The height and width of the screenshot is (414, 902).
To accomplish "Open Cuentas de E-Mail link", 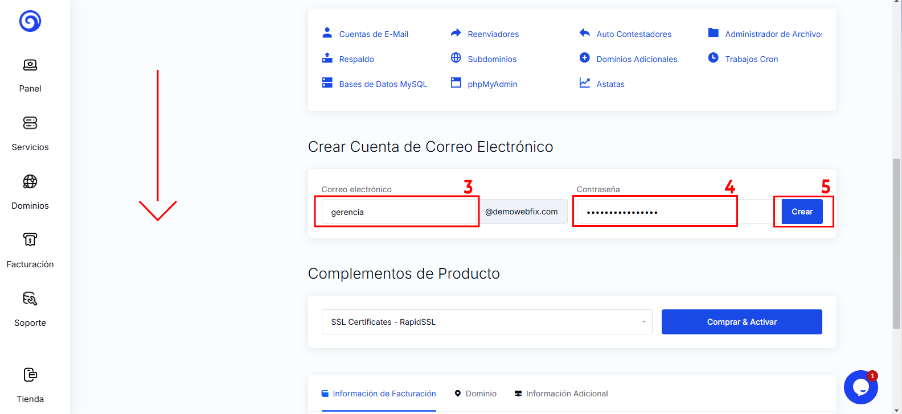I will point(374,34).
